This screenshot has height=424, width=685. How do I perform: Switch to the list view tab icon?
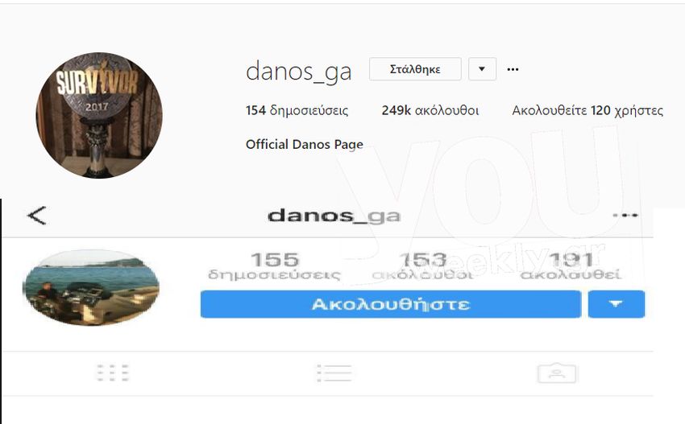334,373
